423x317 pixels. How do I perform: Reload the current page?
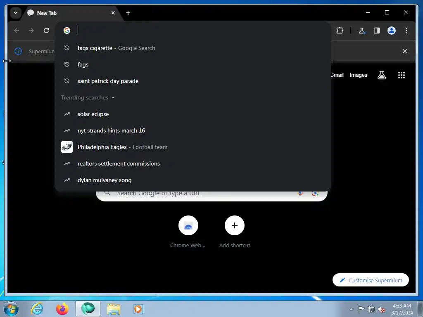(x=46, y=31)
